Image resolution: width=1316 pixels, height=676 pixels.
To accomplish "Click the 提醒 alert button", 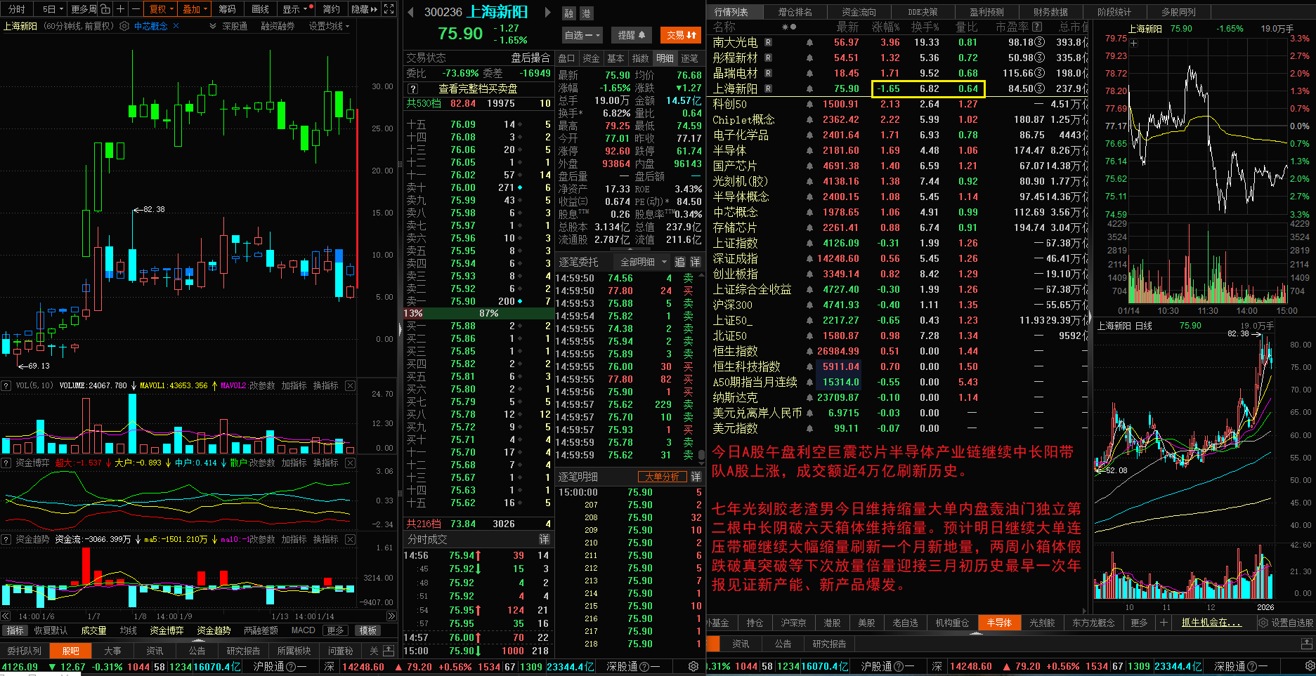I will point(631,35).
